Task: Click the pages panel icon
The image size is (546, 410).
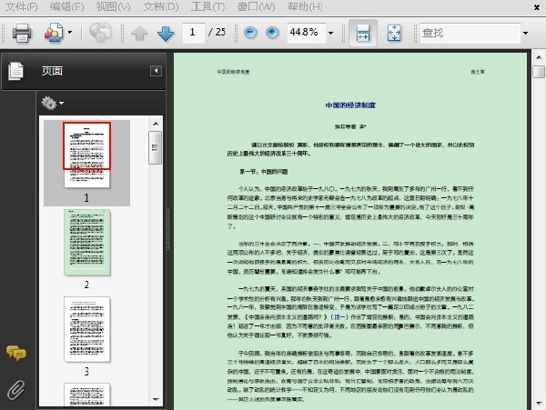Action: point(16,71)
